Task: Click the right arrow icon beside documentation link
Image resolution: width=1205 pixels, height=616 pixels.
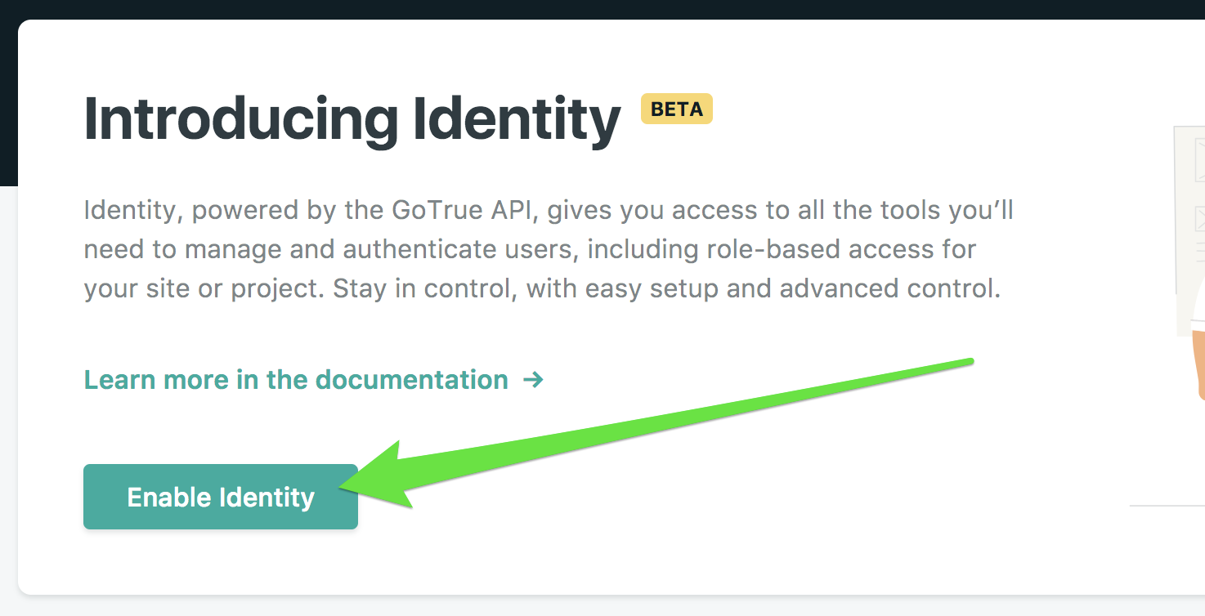Action: point(533,380)
